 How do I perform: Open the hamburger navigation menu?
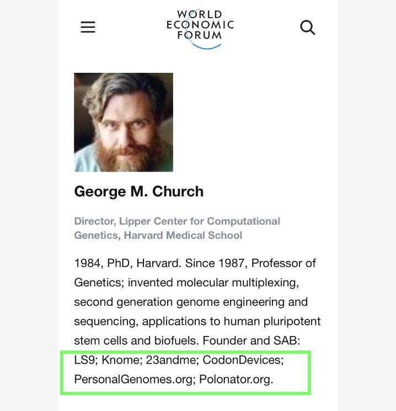88,27
